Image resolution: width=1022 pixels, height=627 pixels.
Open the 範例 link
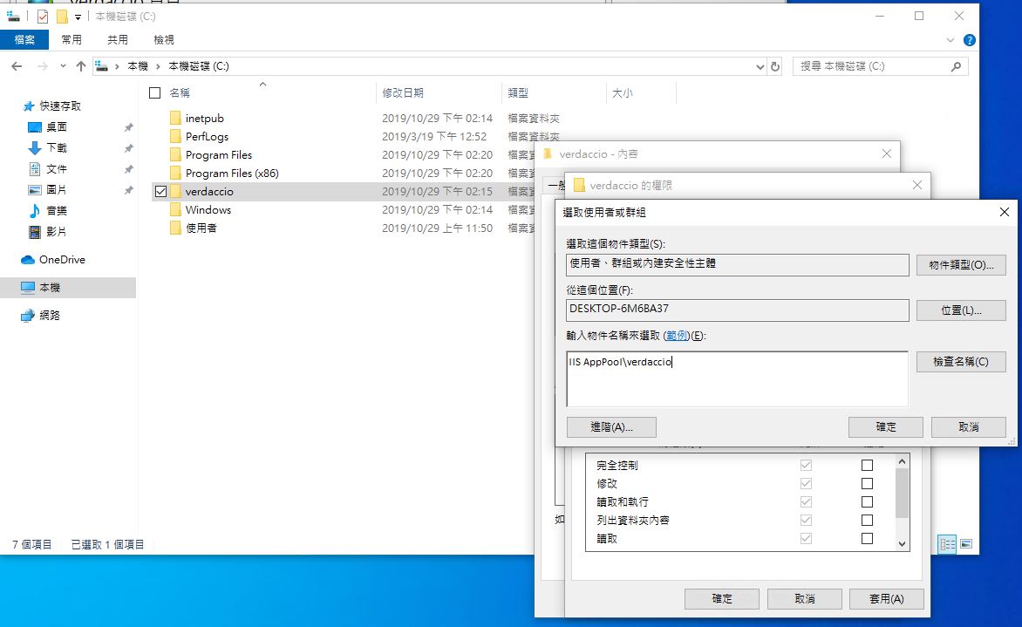[677, 336]
